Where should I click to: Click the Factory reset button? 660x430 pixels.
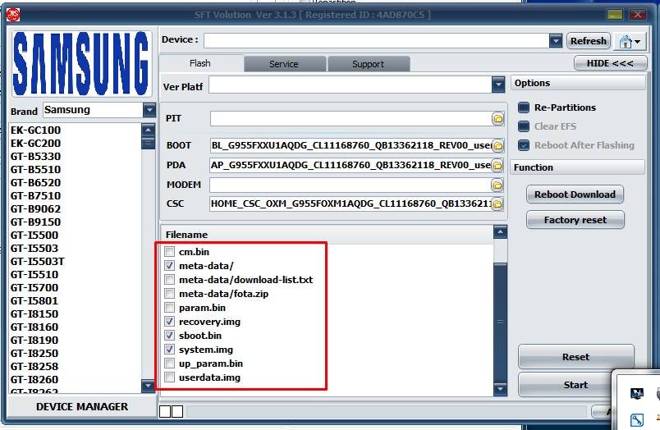click(x=575, y=220)
